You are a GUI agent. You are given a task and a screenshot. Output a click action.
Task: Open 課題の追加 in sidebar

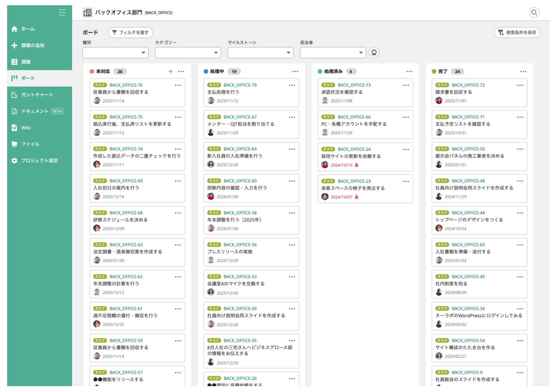40,45
